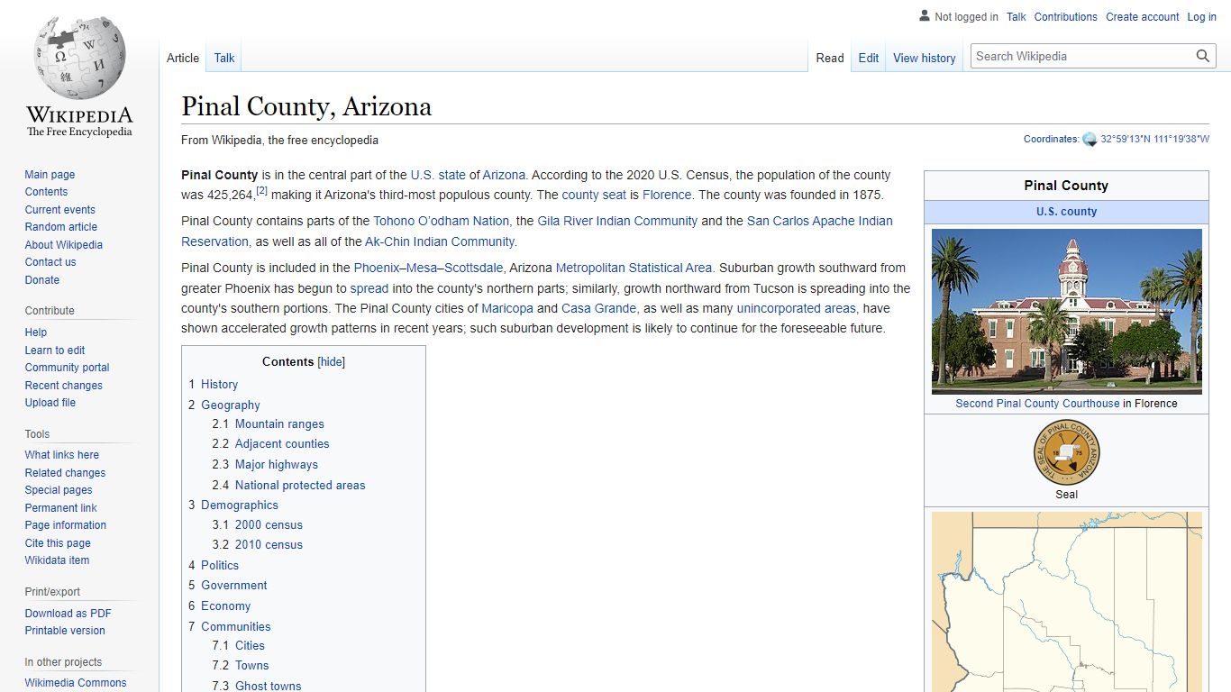Go to Main page in the sidebar
Viewport: 1231px width, 692px height.
point(50,175)
